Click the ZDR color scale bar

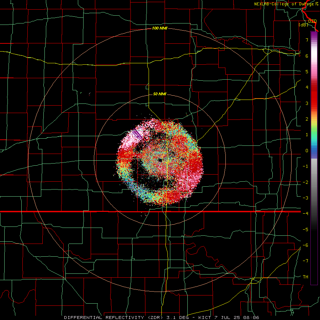pyautogui.click(x=314, y=158)
